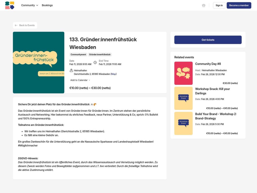The width and height of the screenshot is (257, 193).
Task: Click the Become a member button
Action: pos(239,5)
